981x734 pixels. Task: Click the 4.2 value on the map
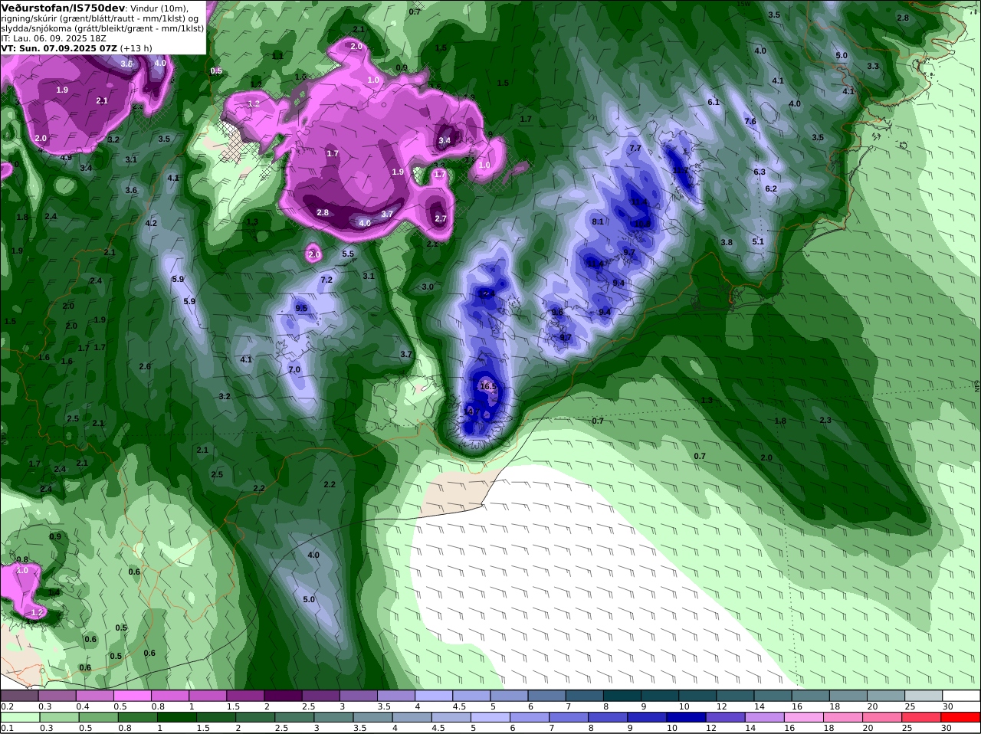tap(151, 223)
